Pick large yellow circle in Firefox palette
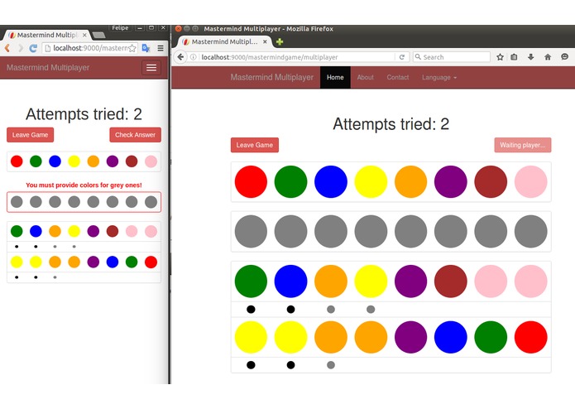This screenshot has width=575, height=409. [x=371, y=181]
